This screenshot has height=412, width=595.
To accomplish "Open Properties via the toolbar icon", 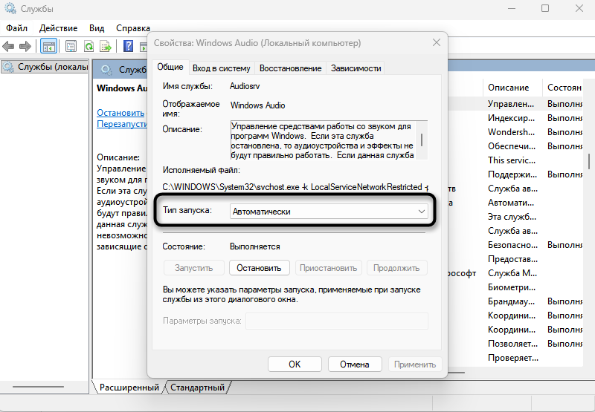I will point(71,47).
